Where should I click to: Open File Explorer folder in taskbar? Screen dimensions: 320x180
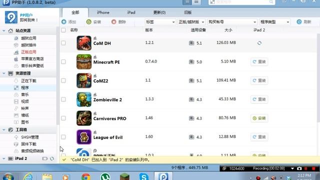(x=47, y=176)
